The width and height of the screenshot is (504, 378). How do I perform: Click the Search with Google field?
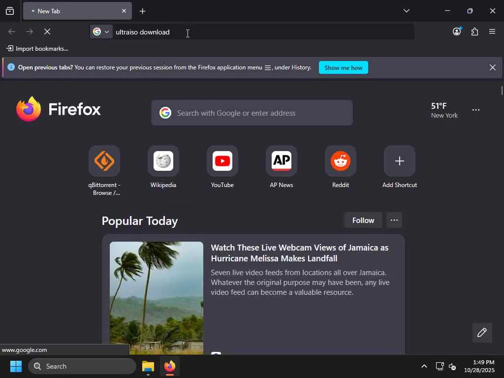point(252,113)
